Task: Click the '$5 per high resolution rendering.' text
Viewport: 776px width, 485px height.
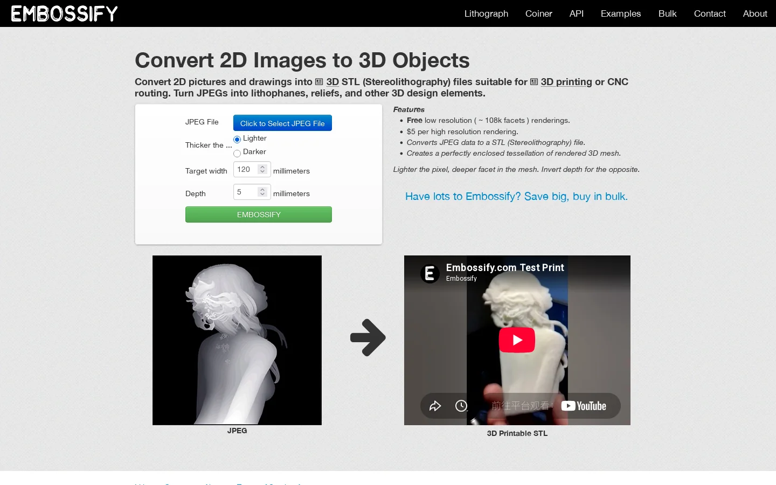Action: 462,131
